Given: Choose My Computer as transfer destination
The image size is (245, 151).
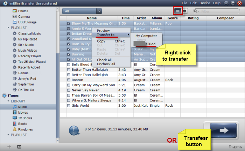Looking at the screenshot, I should (146, 36).
